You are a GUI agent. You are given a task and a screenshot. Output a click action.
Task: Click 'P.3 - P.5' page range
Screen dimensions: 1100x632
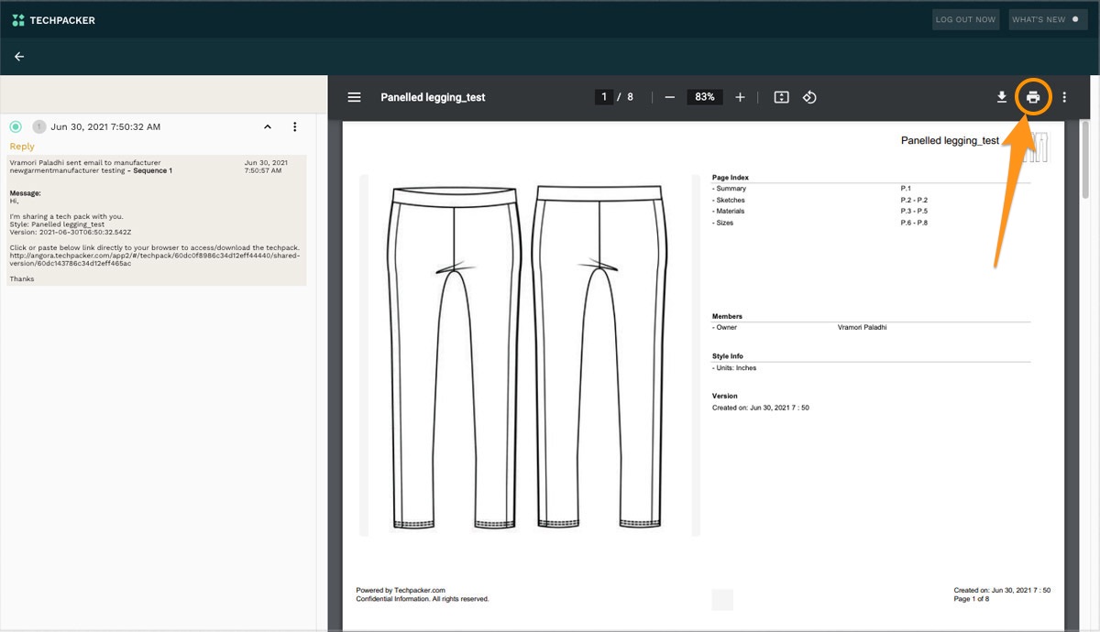pos(915,212)
